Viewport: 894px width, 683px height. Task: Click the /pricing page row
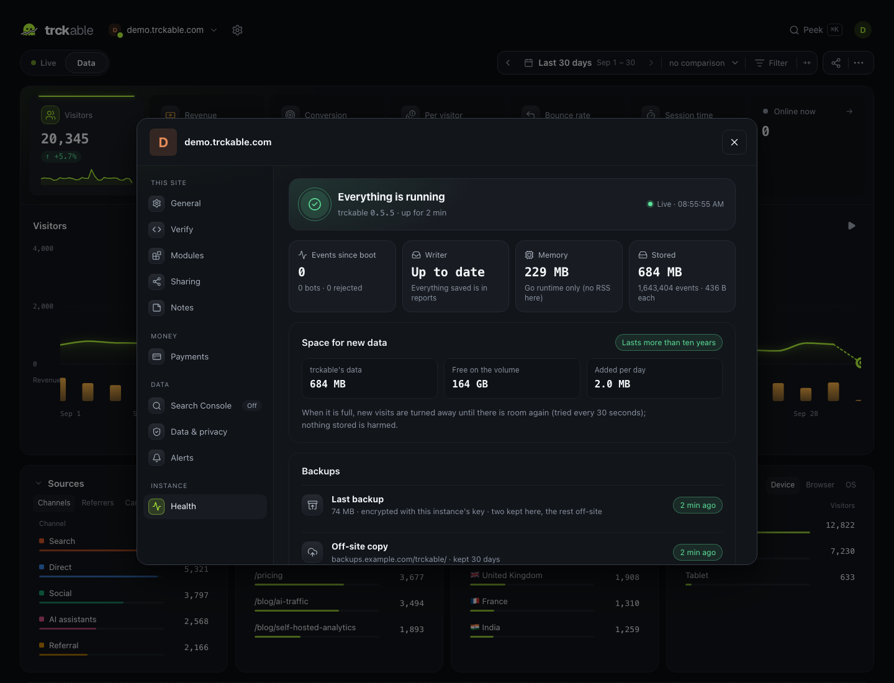point(339,577)
